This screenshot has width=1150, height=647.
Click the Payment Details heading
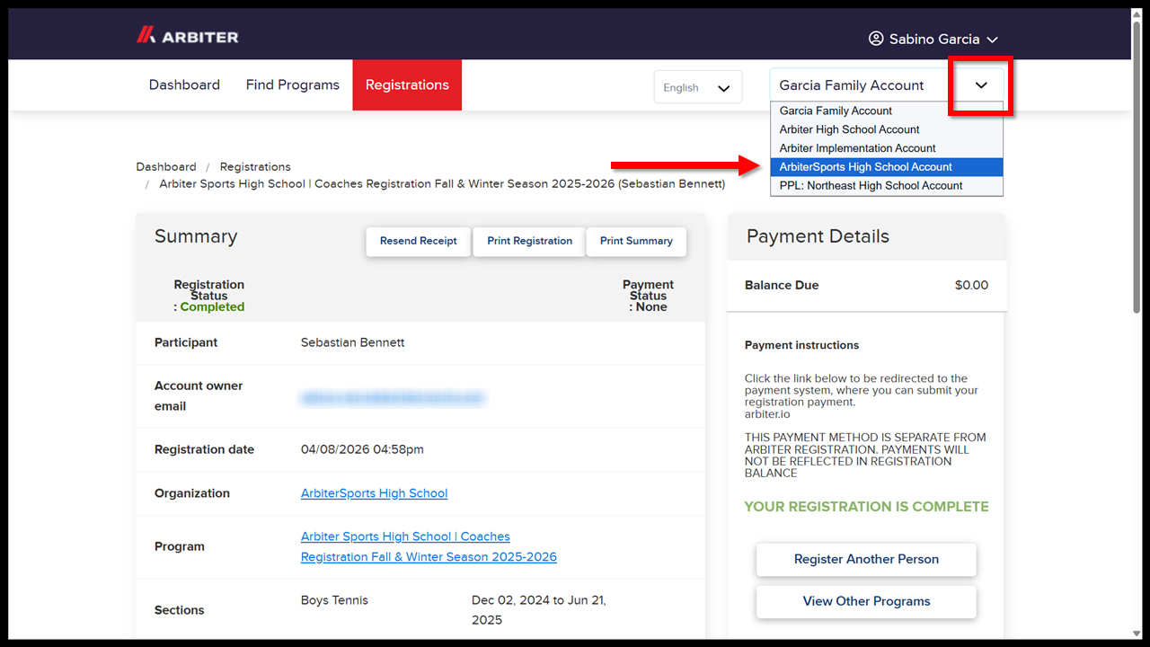point(818,236)
